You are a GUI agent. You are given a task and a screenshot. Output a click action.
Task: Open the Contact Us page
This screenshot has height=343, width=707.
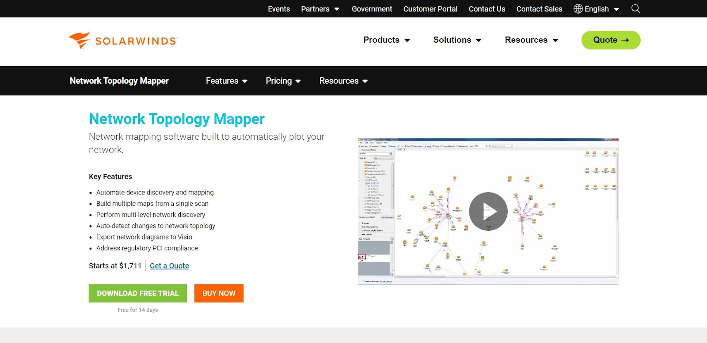pos(487,9)
